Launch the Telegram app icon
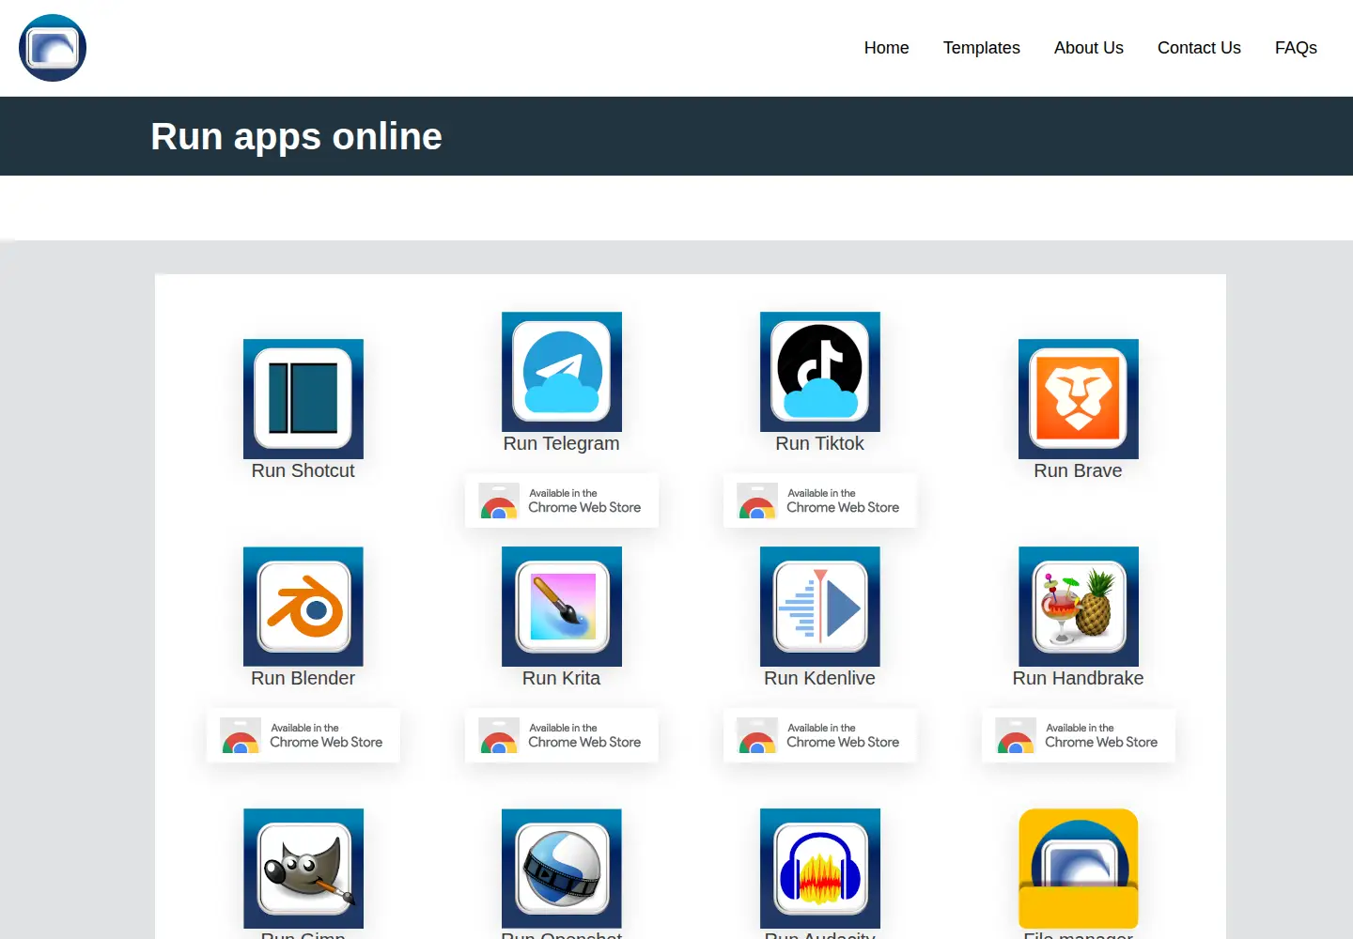The image size is (1353, 939). click(562, 372)
